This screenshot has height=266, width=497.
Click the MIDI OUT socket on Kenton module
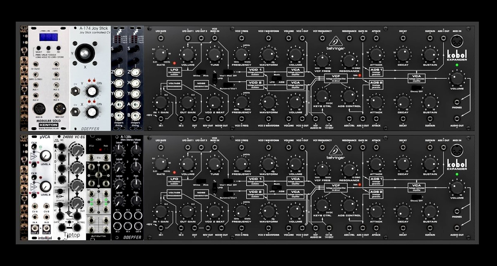coord(59,109)
